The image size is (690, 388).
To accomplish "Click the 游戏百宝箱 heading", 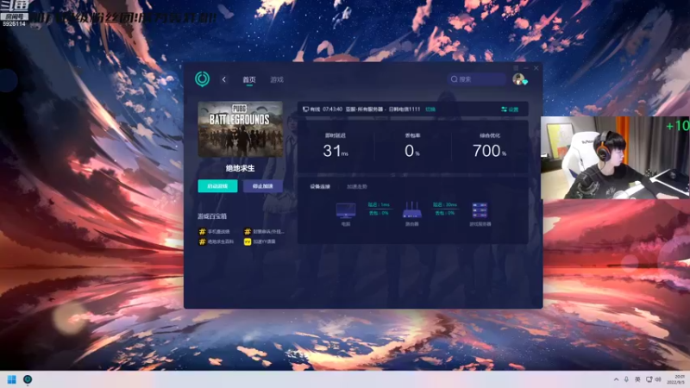I will (212, 216).
